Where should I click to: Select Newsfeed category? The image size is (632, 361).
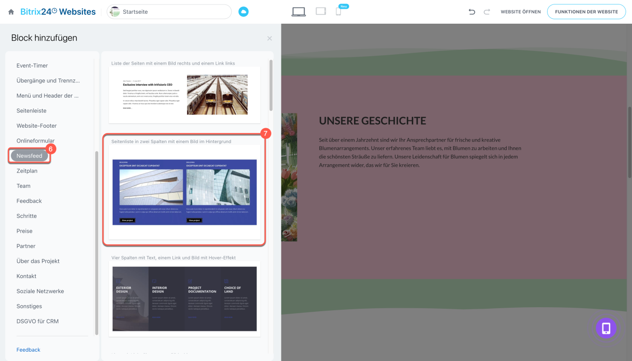(30, 156)
